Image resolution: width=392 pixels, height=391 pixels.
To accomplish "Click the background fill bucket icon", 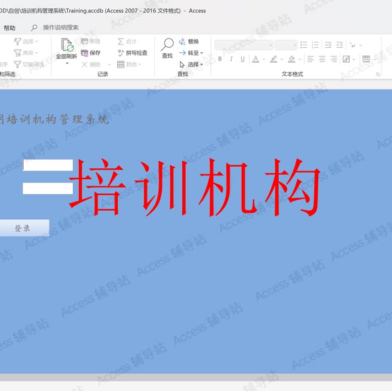I will tap(291, 59).
